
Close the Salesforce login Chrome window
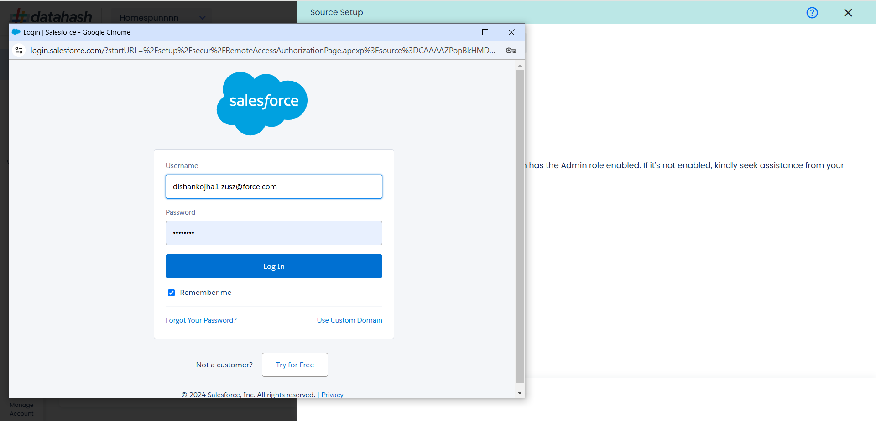(x=511, y=32)
